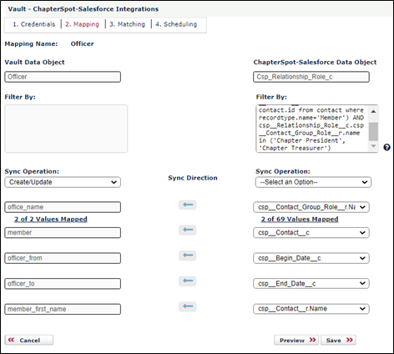Viewport: 394px width, 354px height.
Task: Click the Preview button
Action: (x=296, y=340)
